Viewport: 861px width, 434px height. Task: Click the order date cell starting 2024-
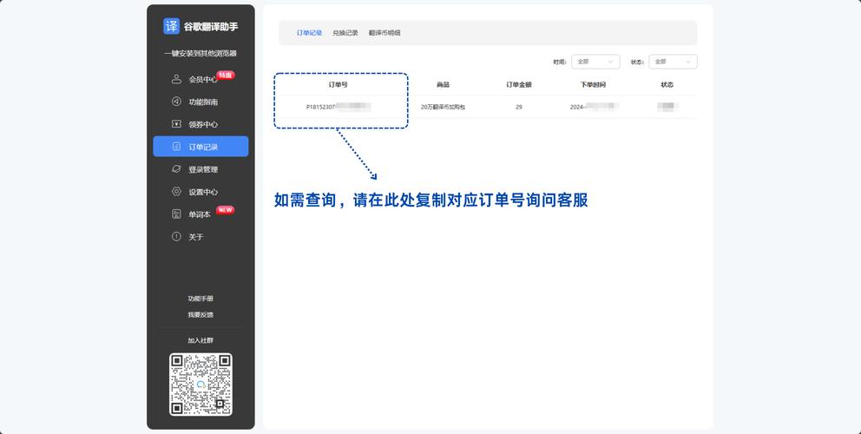tap(595, 107)
